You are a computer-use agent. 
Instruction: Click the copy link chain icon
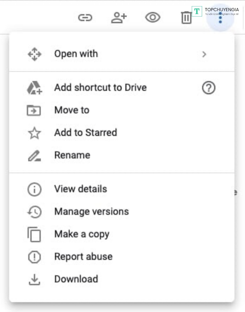pyautogui.click(x=85, y=18)
